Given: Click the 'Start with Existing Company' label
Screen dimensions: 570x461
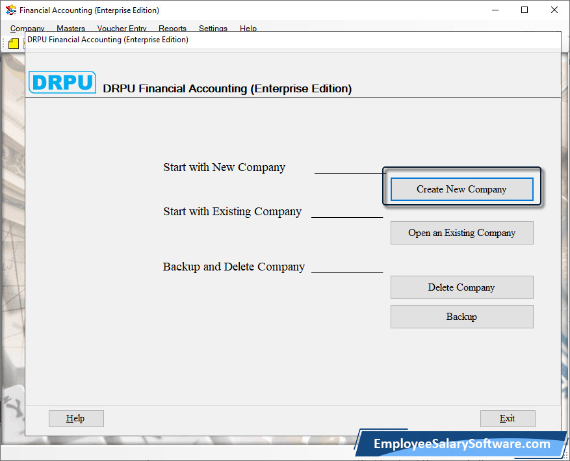Looking at the screenshot, I should [x=232, y=211].
